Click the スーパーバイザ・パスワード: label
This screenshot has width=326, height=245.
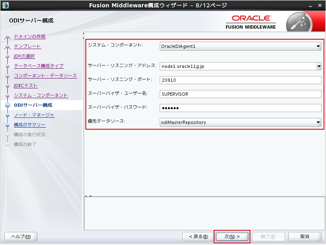point(118,107)
